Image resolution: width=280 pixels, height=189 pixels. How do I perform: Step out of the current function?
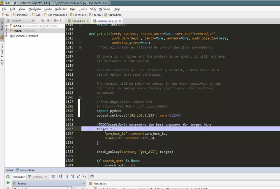tap(79, 177)
